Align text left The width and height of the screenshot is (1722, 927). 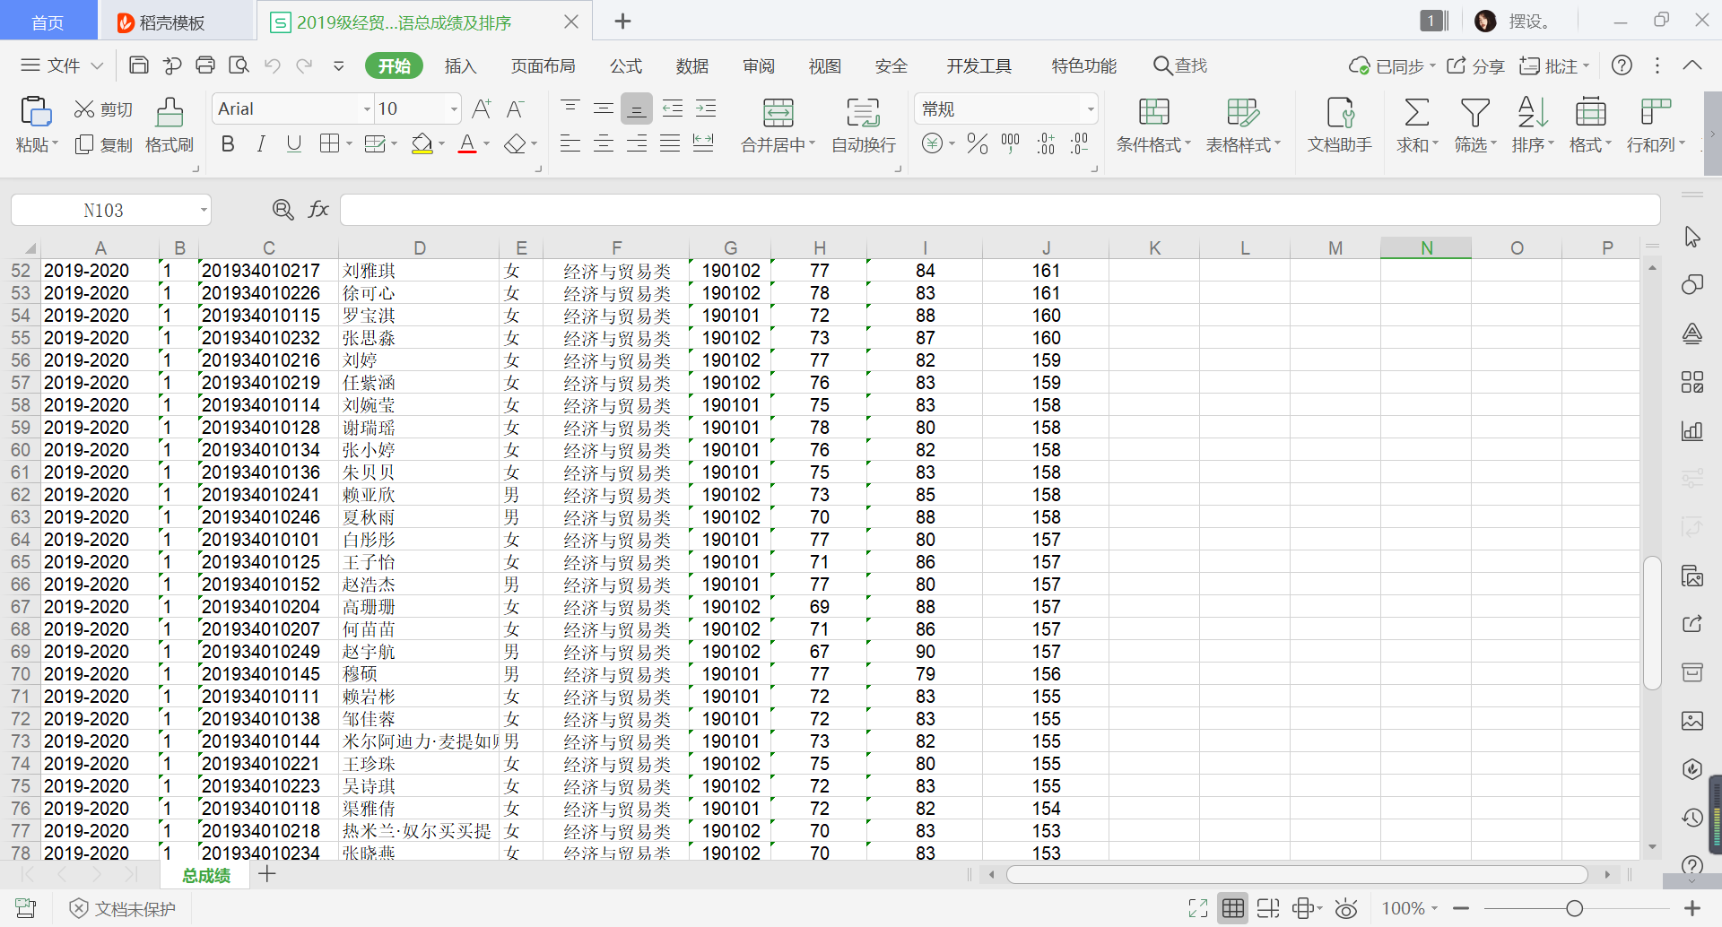tap(570, 143)
